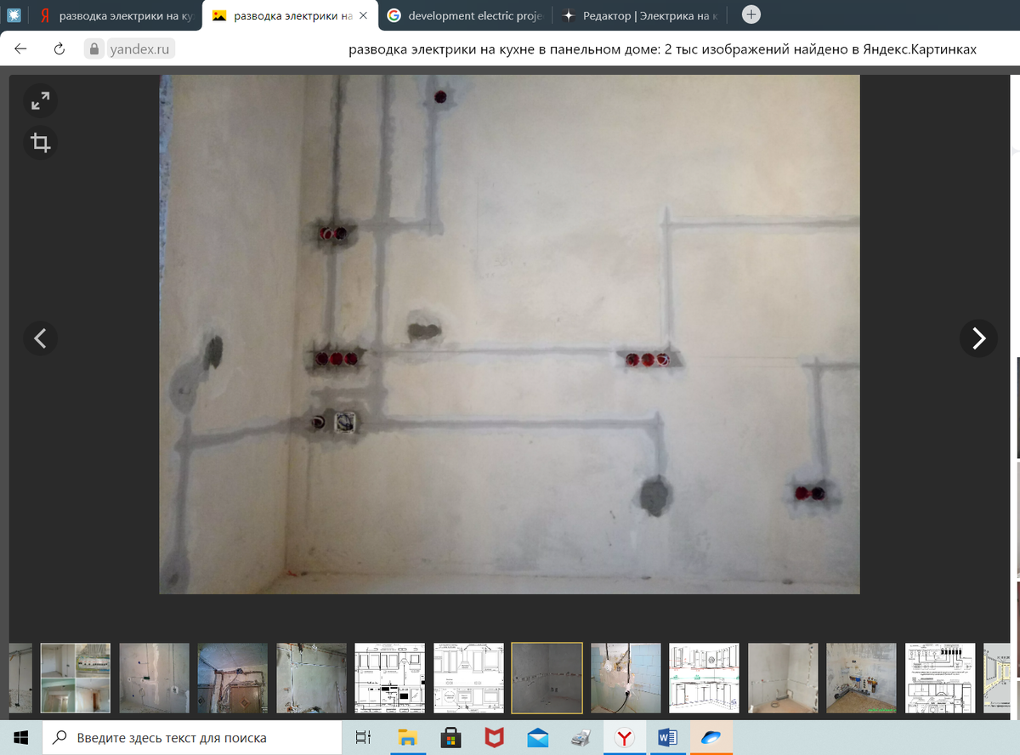Open the thumbnail with the patterned floor tile
This screenshot has width=1020, height=755.
(233, 678)
